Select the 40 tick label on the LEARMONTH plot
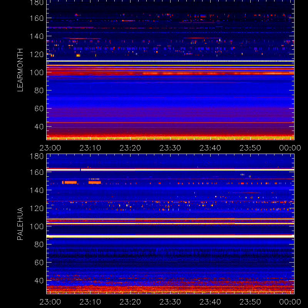 (x=39, y=127)
